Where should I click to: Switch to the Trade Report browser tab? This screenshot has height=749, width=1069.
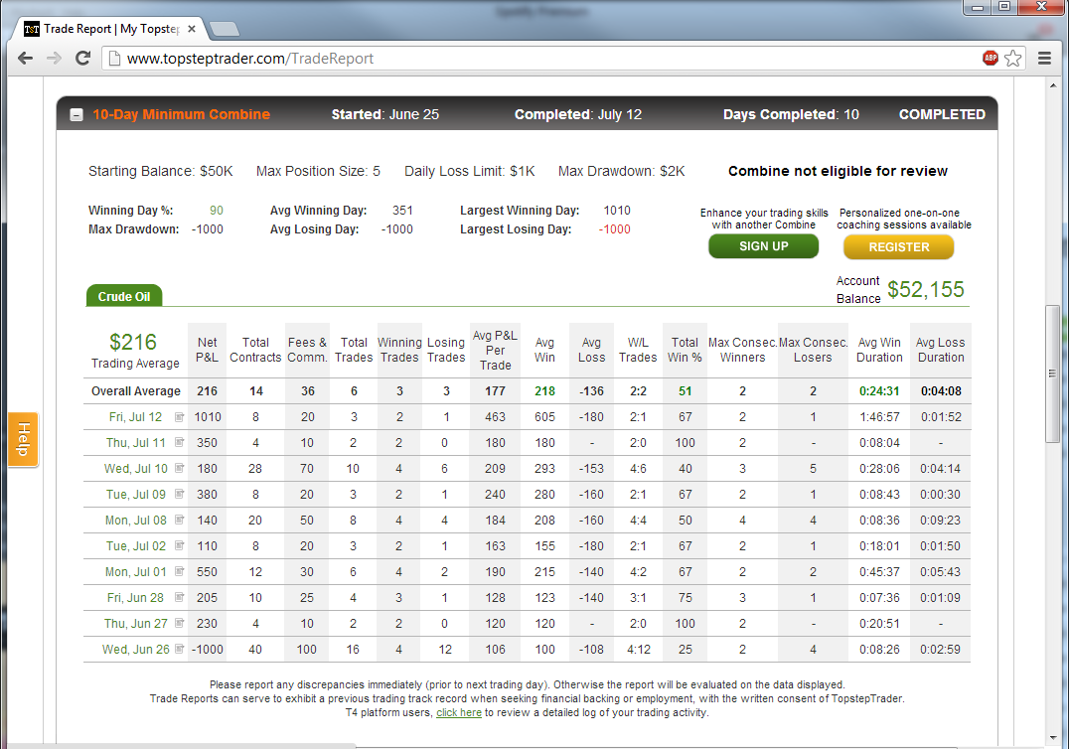110,29
